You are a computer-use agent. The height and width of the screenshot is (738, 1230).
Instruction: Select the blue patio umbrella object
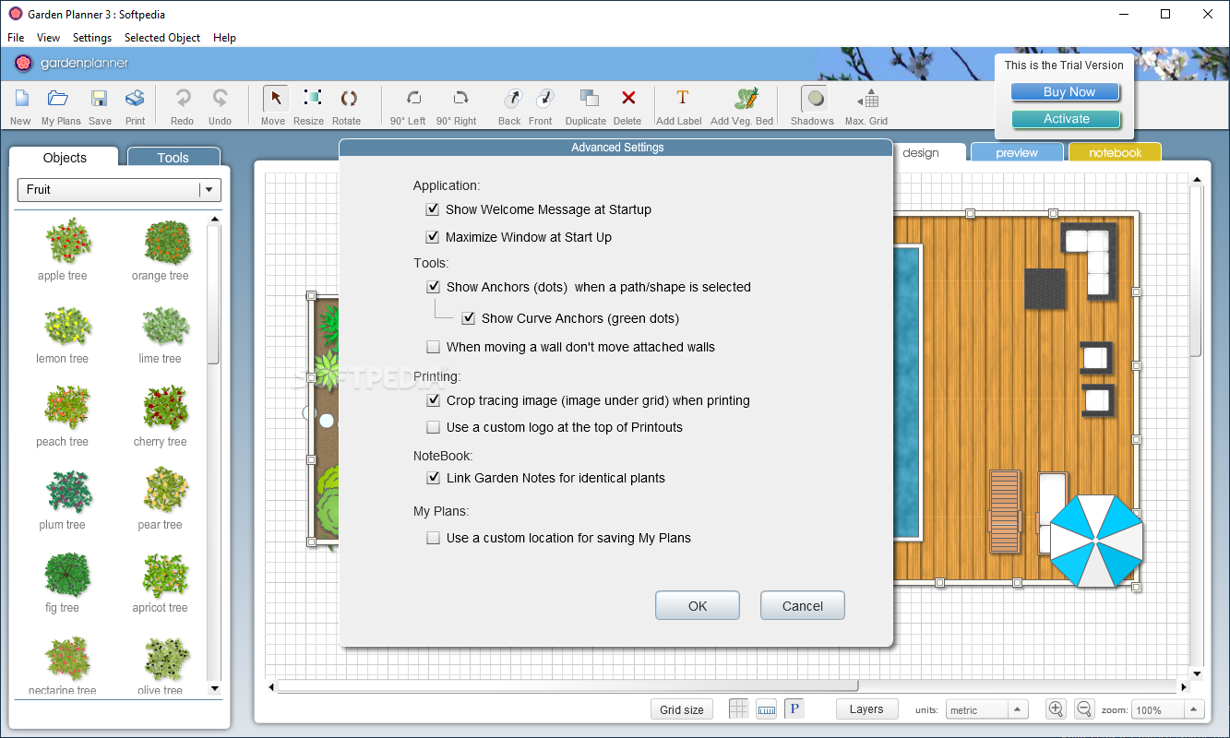[x=1096, y=541]
